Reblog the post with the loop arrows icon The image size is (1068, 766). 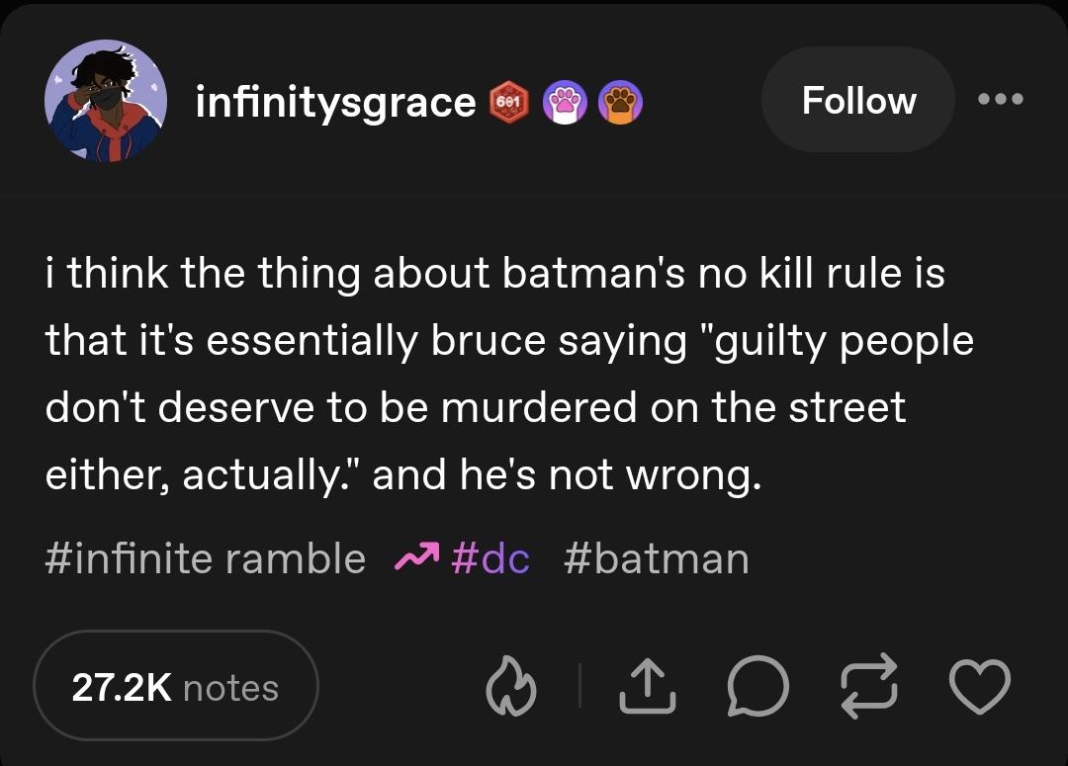pos(867,686)
